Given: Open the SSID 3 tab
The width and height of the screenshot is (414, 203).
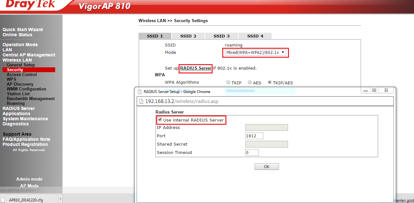Looking at the screenshot, I should [x=222, y=36].
